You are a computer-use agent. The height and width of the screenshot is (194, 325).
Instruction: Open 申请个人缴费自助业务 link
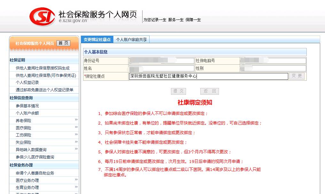click(35, 173)
